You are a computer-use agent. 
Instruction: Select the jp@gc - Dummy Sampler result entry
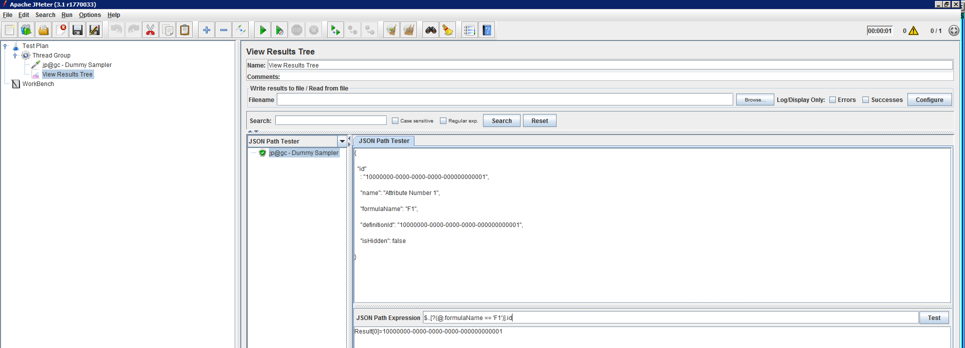coord(303,153)
